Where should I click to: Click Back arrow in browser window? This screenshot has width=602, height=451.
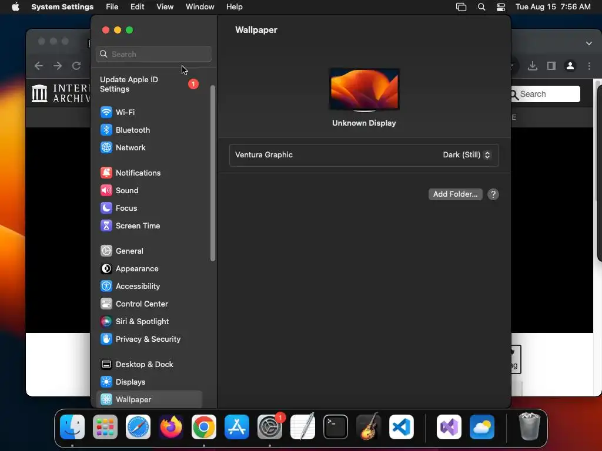tap(39, 66)
